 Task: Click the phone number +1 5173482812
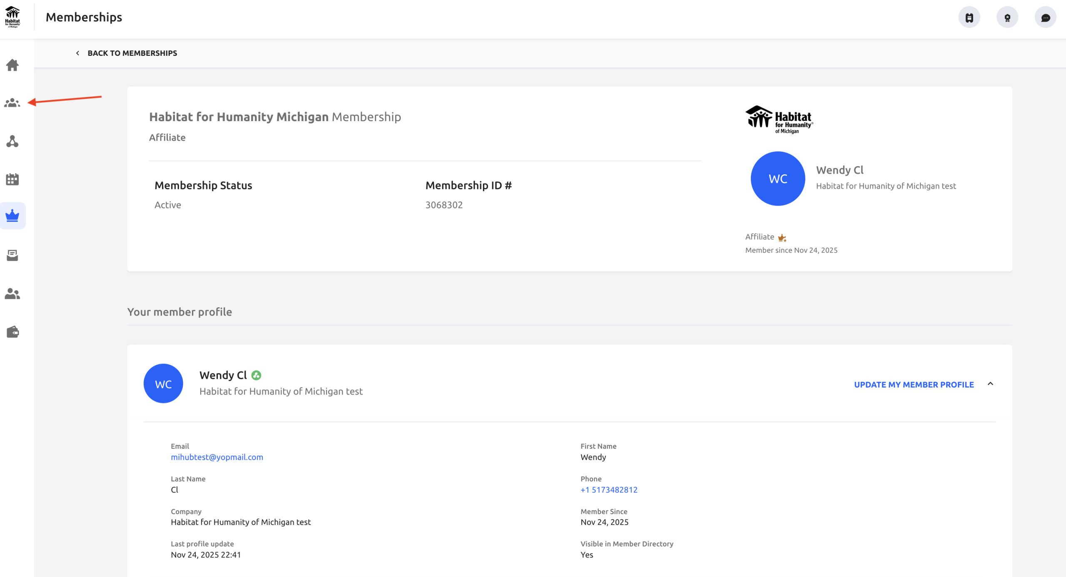coord(609,490)
